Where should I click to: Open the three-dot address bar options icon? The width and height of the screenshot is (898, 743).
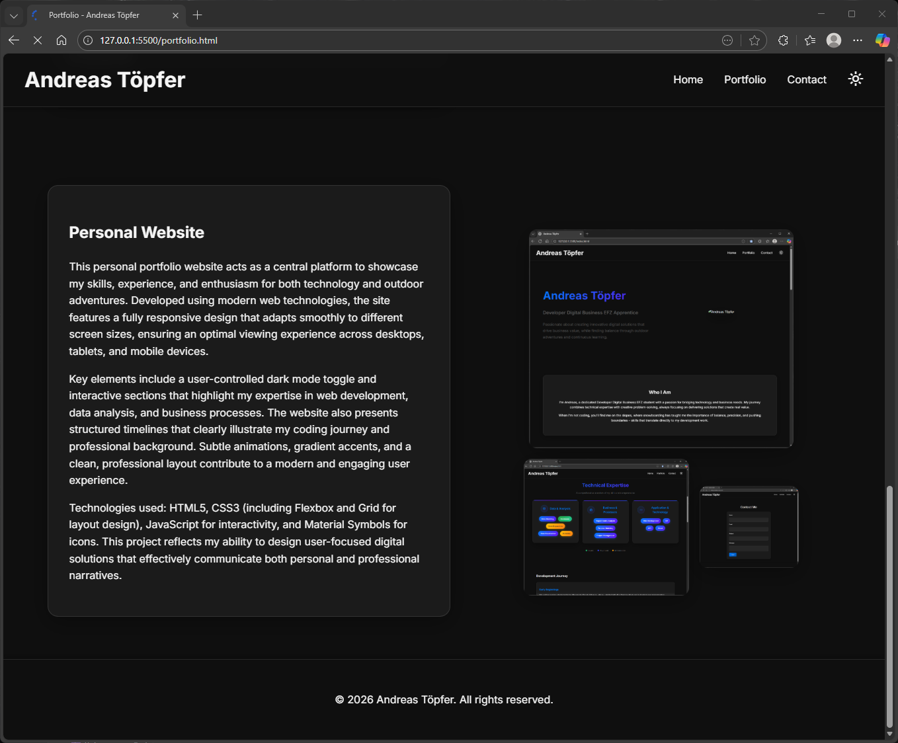[727, 40]
